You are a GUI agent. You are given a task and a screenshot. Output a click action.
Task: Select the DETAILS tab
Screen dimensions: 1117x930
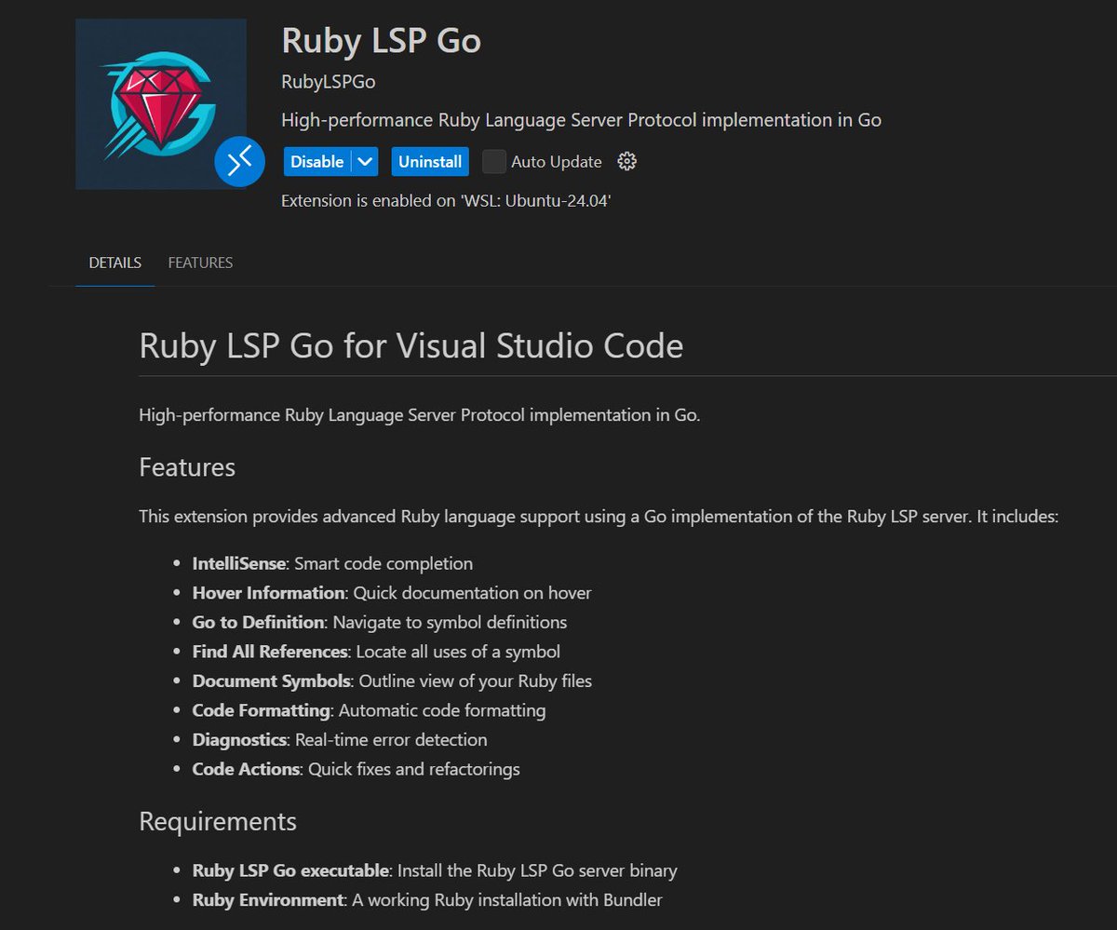pyautogui.click(x=114, y=263)
